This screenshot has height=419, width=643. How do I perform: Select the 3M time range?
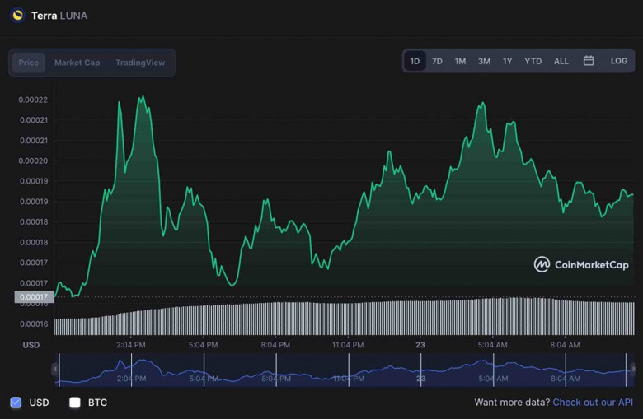tap(484, 61)
